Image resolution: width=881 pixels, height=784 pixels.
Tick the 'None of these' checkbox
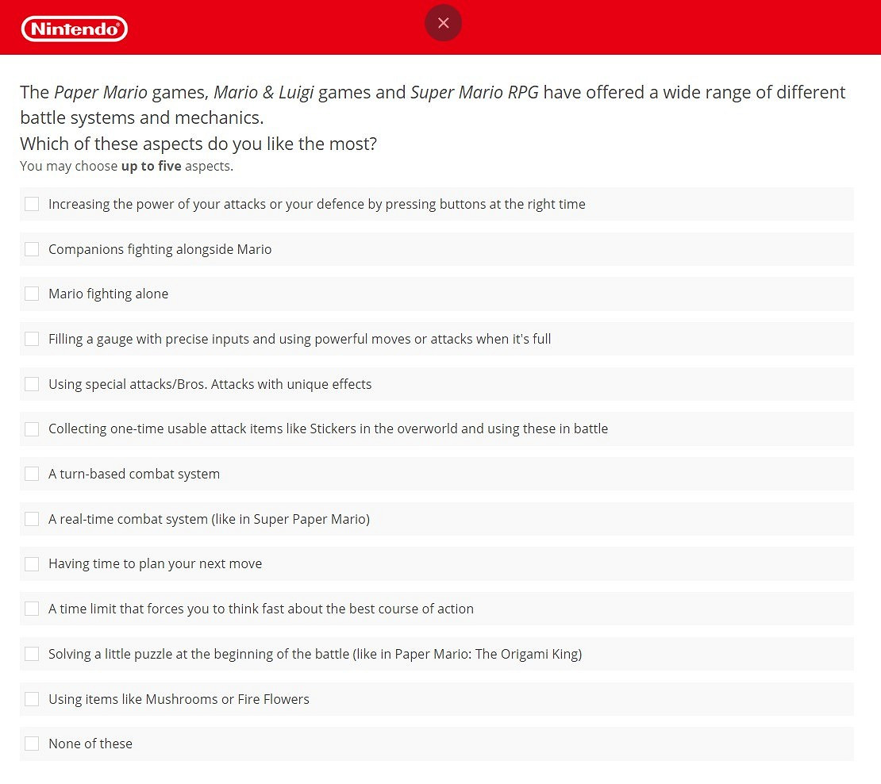pos(32,744)
